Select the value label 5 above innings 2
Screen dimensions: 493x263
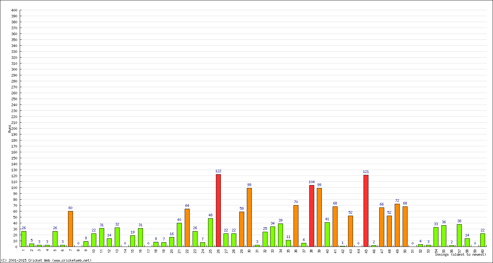pyautogui.click(x=32, y=240)
